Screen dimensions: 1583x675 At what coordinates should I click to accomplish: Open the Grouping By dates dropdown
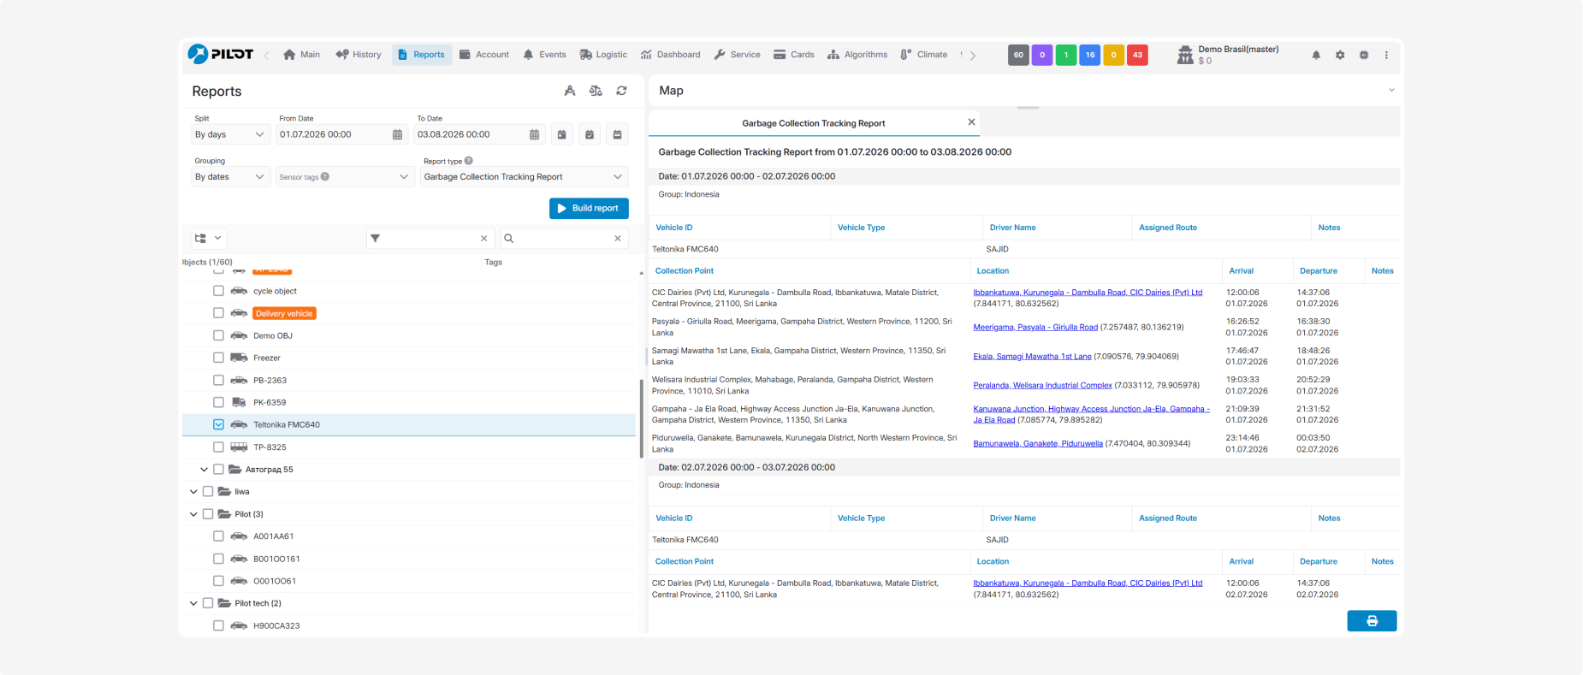pyautogui.click(x=230, y=177)
